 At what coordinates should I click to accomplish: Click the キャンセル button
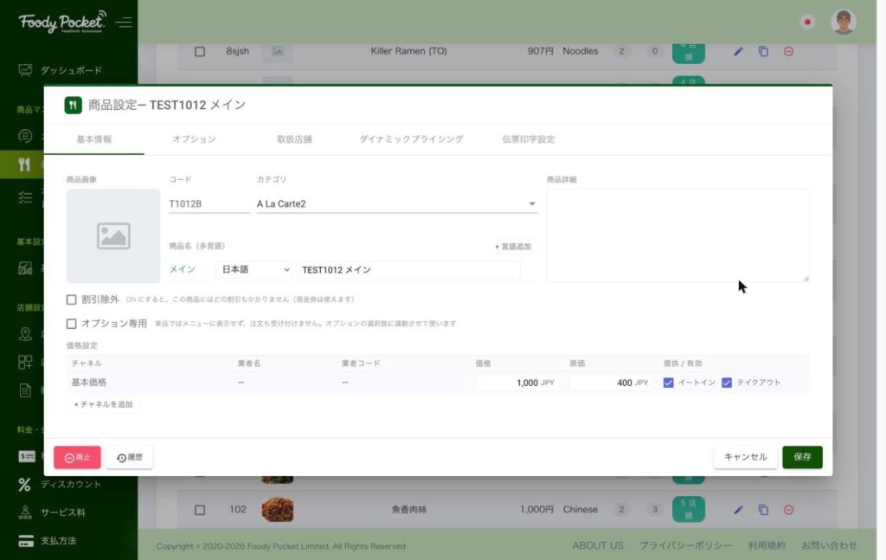(745, 457)
